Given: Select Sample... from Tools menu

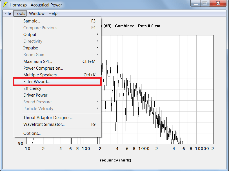Looking at the screenshot, I should [x=57, y=21].
